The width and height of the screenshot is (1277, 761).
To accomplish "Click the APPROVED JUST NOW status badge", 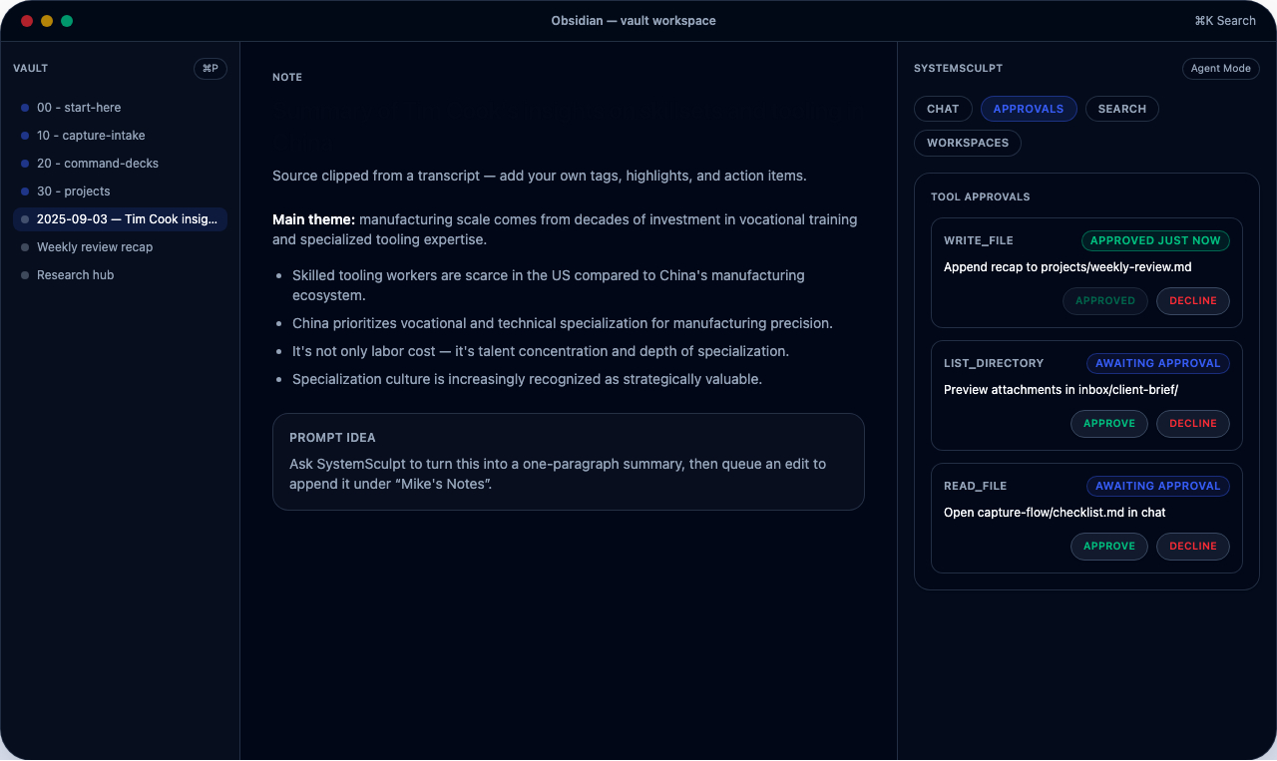I will pyautogui.click(x=1155, y=240).
